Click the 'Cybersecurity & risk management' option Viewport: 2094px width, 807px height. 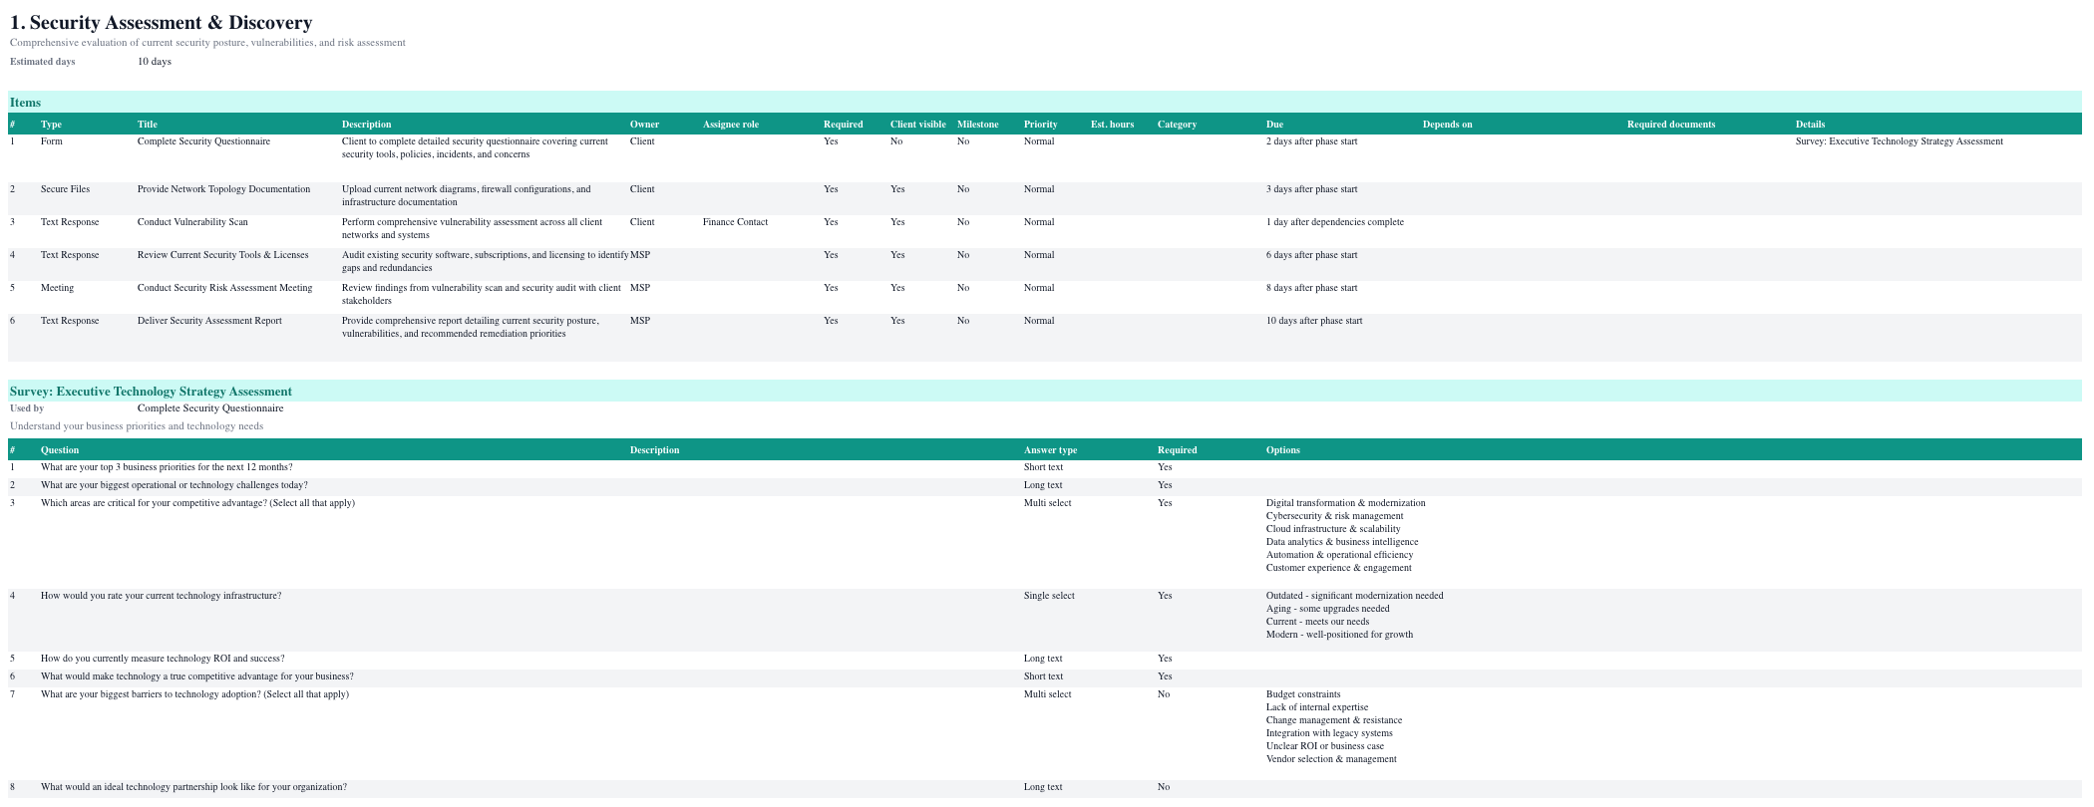[x=1334, y=516]
